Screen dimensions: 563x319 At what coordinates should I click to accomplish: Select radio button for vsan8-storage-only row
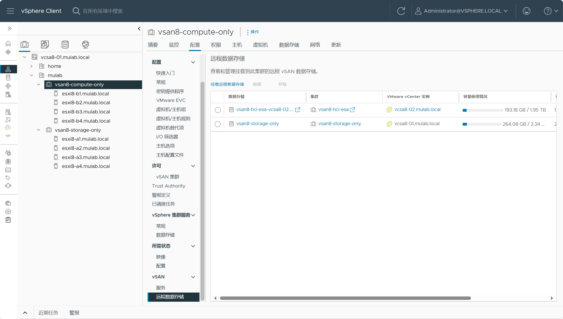pyautogui.click(x=218, y=124)
